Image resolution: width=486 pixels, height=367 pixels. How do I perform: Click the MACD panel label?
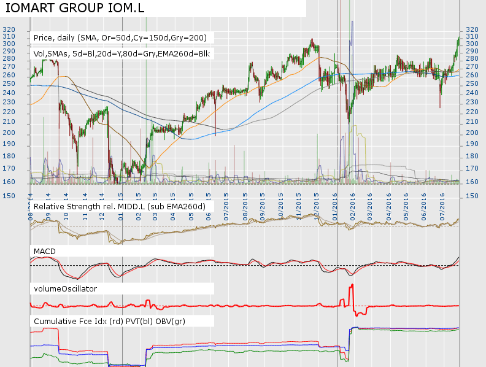tap(44, 252)
